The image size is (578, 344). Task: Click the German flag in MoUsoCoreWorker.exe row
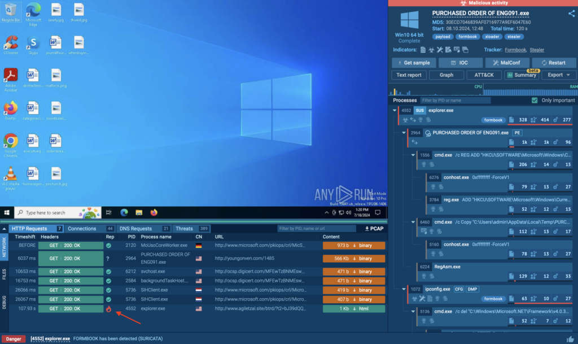coord(199,246)
